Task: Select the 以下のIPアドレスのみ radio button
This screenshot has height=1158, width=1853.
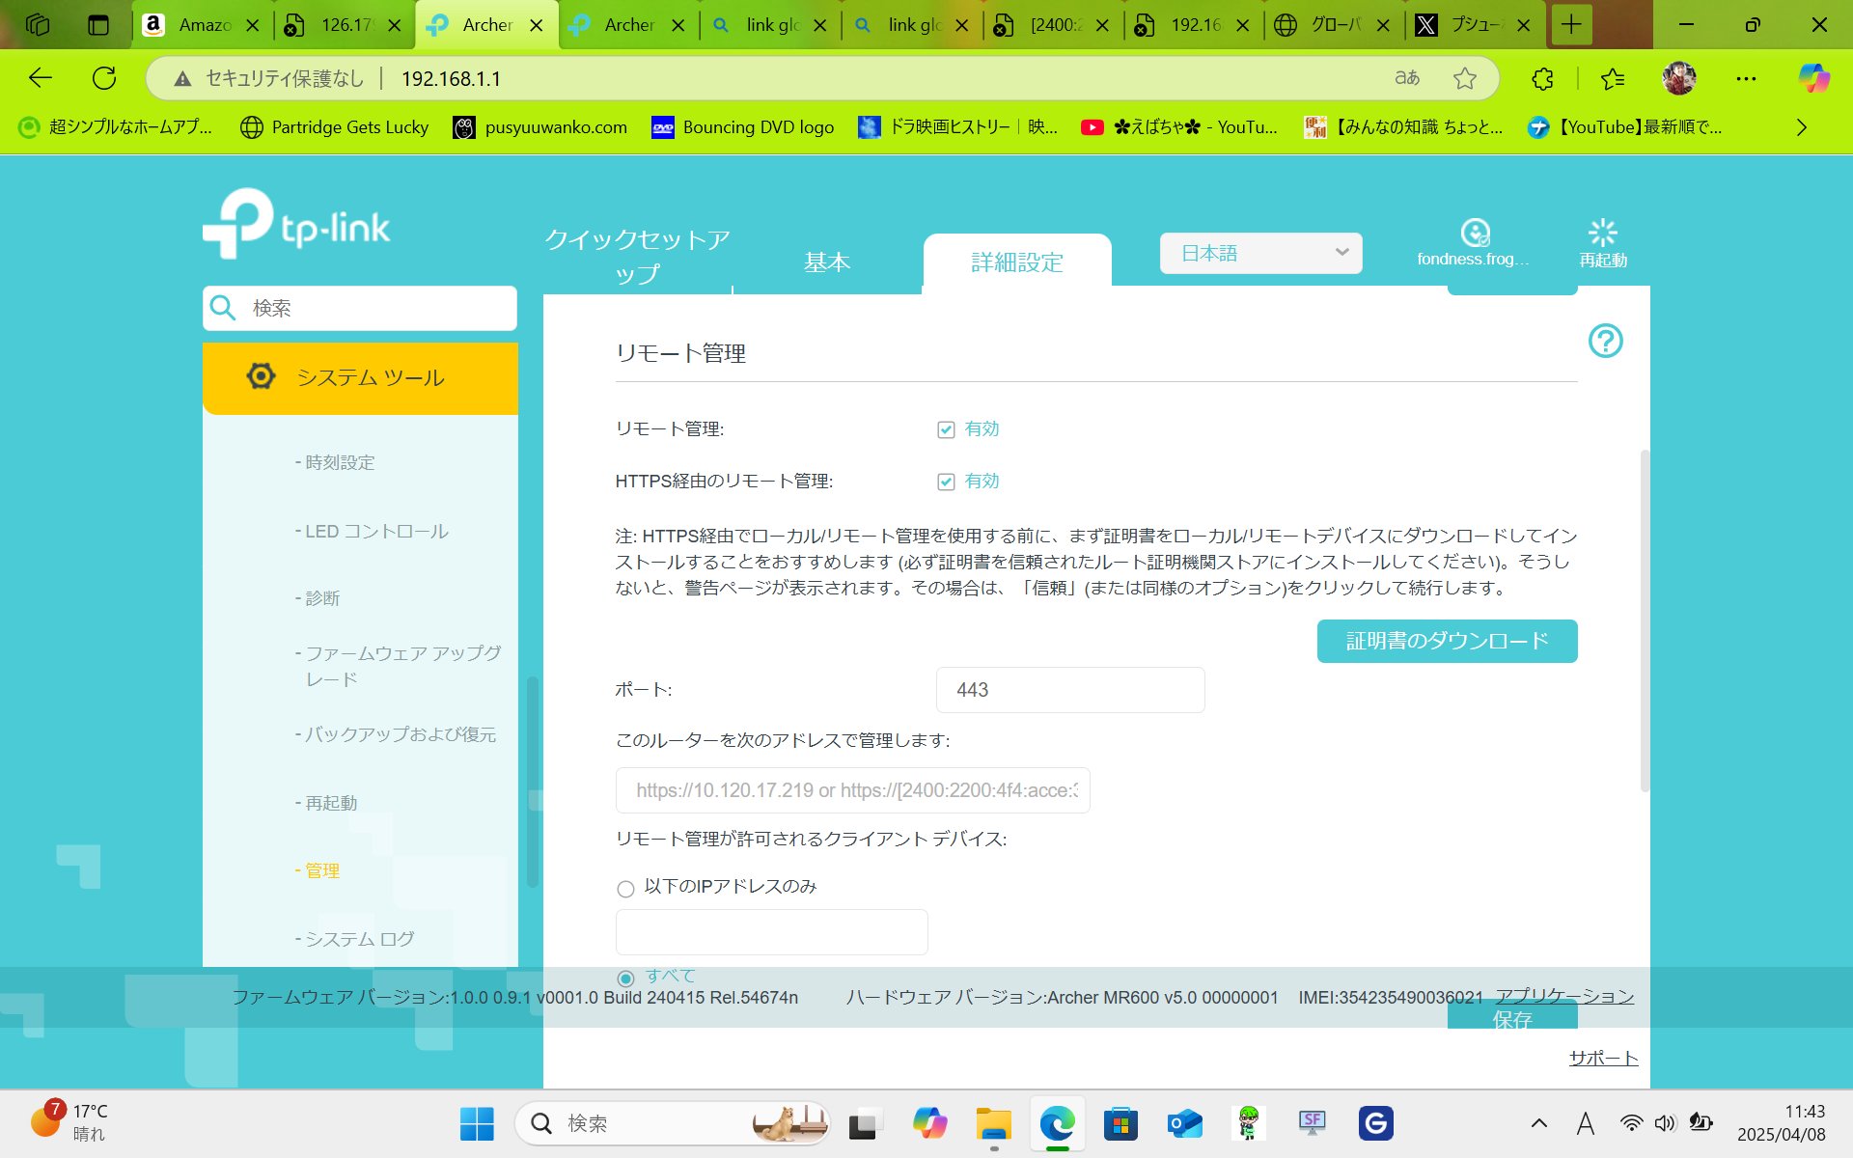Action: (625, 888)
